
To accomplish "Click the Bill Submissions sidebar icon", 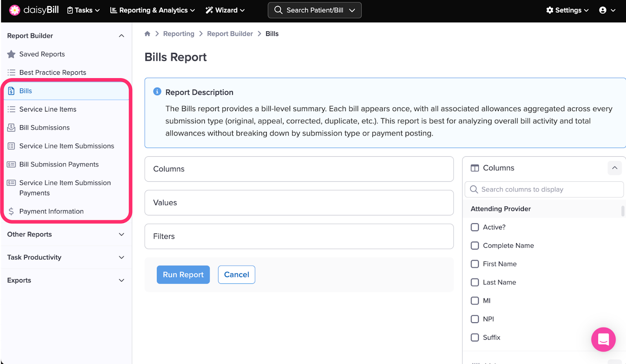I will [11, 128].
